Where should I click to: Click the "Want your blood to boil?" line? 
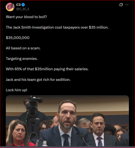point(26,17)
